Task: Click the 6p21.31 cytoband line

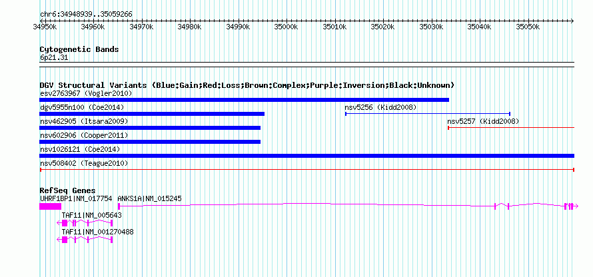Action: 307,65
